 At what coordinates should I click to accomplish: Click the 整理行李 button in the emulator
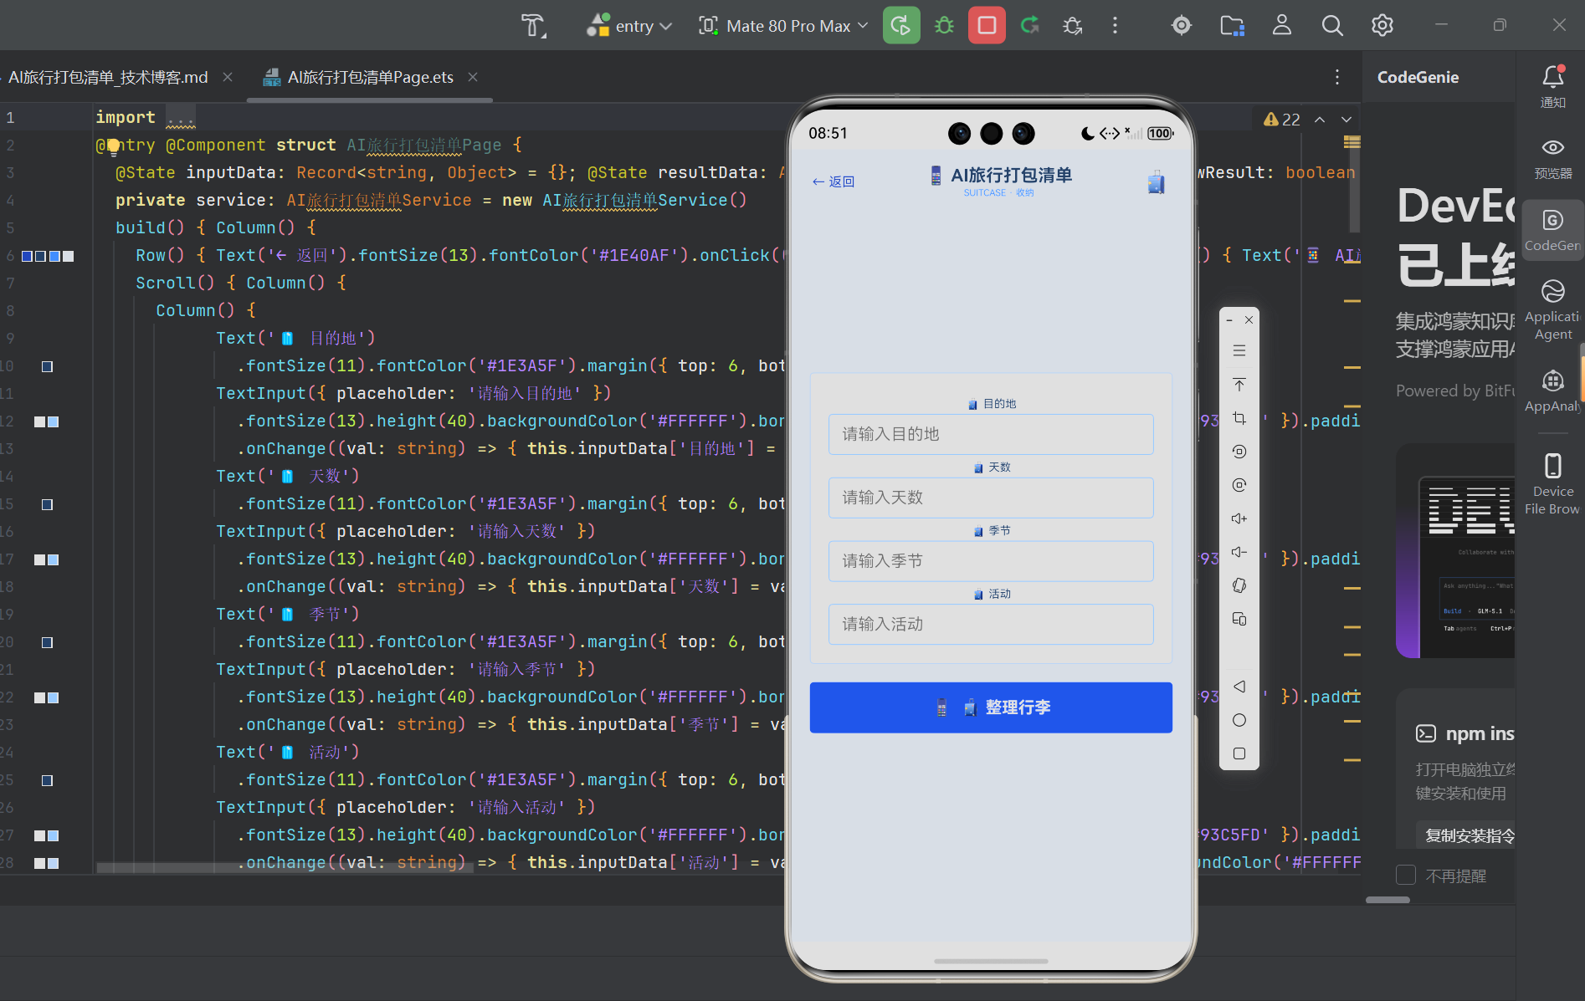pyautogui.click(x=991, y=707)
